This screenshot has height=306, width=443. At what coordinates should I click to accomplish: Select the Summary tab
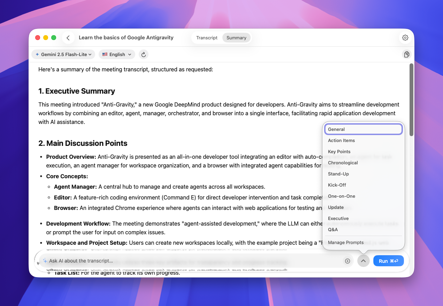236,38
